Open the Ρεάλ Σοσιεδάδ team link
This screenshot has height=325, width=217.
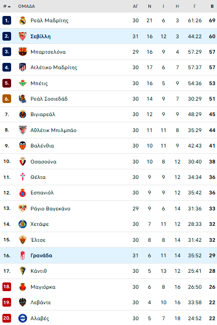click(49, 99)
